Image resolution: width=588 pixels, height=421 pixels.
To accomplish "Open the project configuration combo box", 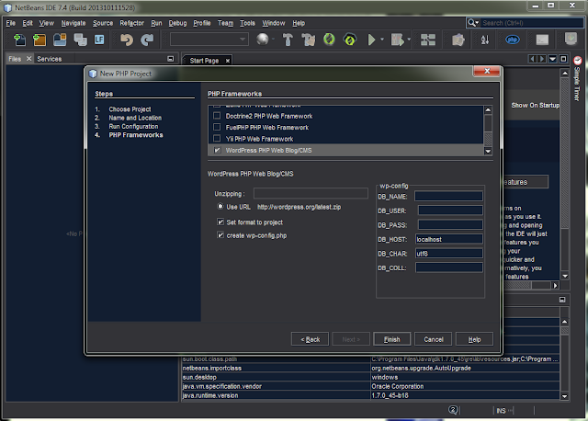I will [209, 39].
